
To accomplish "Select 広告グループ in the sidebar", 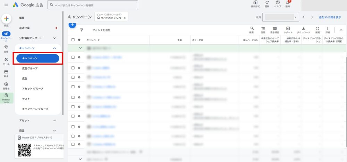I will [x=30, y=68].
